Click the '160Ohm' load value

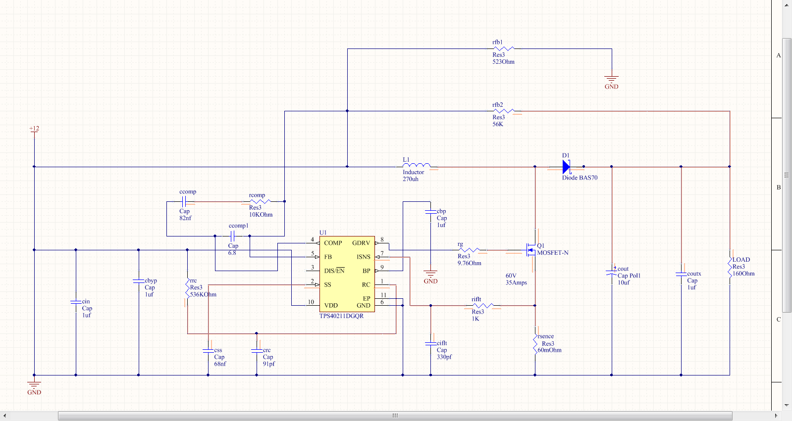point(743,274)
